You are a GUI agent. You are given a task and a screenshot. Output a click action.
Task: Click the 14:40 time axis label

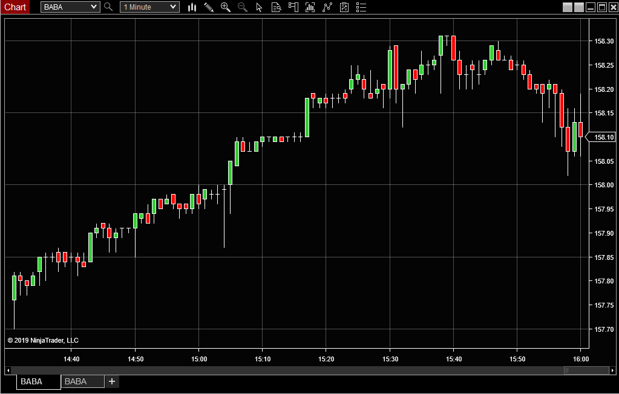[71, 359]
